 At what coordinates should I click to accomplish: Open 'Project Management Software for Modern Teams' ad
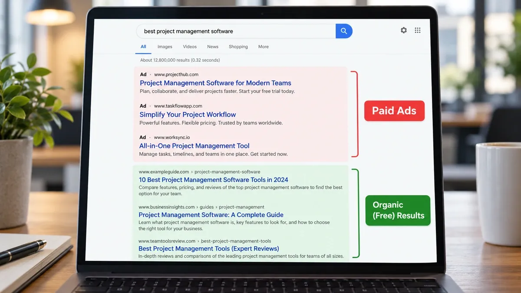click(x=215, y=83)
